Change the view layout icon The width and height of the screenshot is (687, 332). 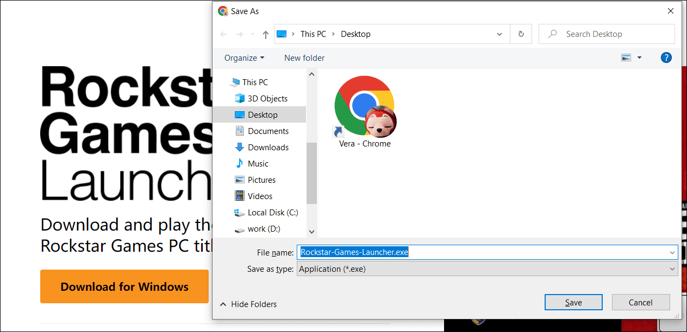point(626,58)
